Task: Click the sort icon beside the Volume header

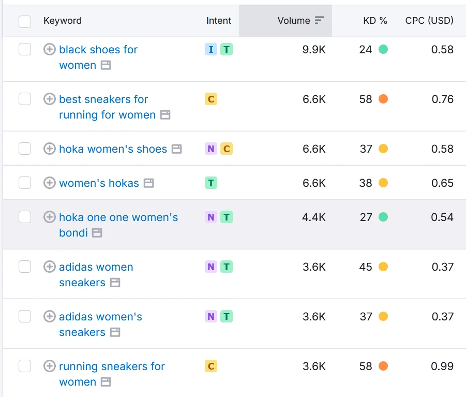Action: [319, 20]
